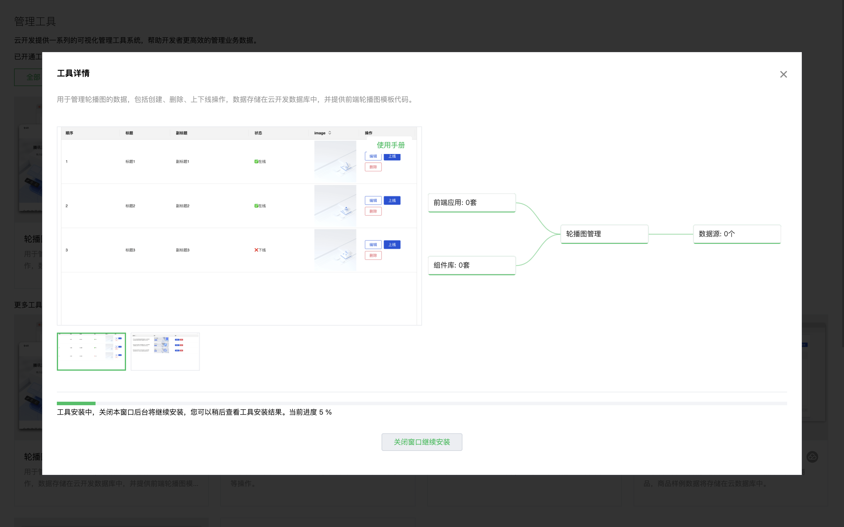Viewport: 844px width, 527px height.
Task: Click red 下线 cross icon in 标题3 row
Action: (x=256, y=250)
